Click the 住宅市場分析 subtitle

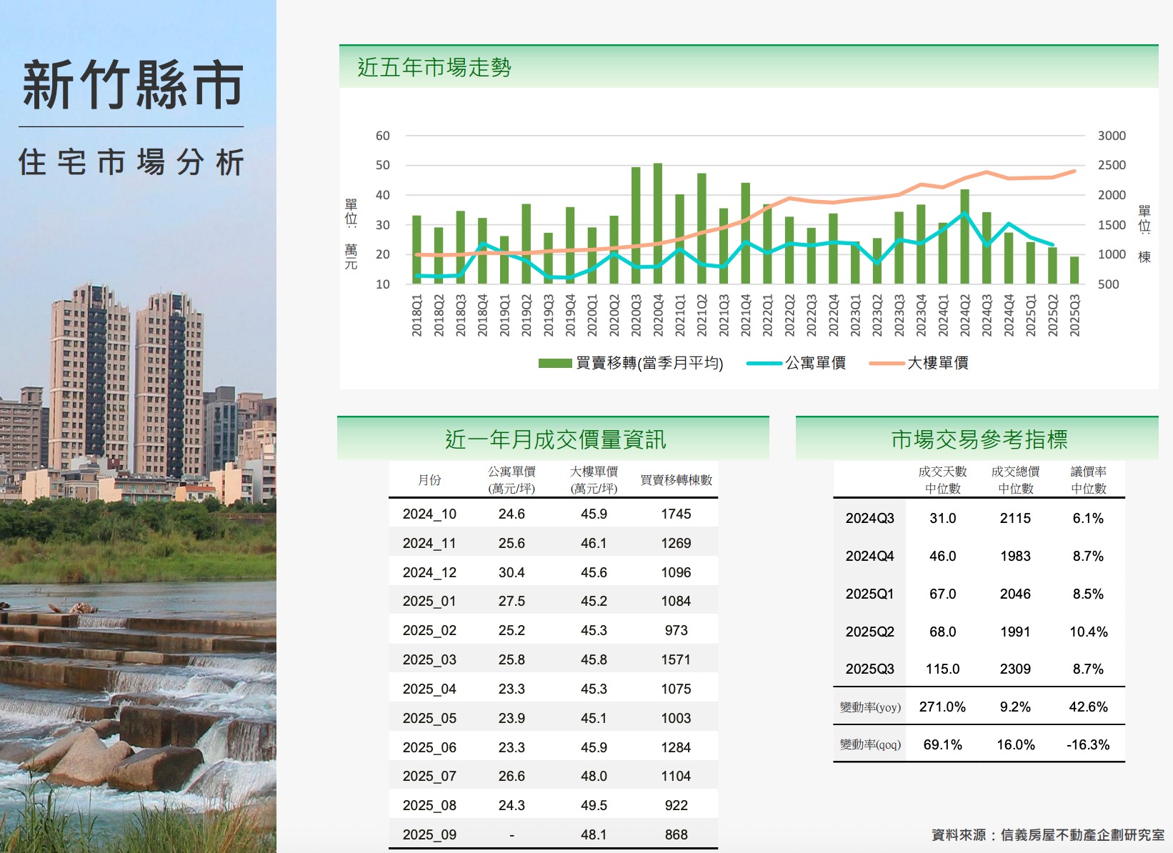pyautogui.click(x=131, y=162)
